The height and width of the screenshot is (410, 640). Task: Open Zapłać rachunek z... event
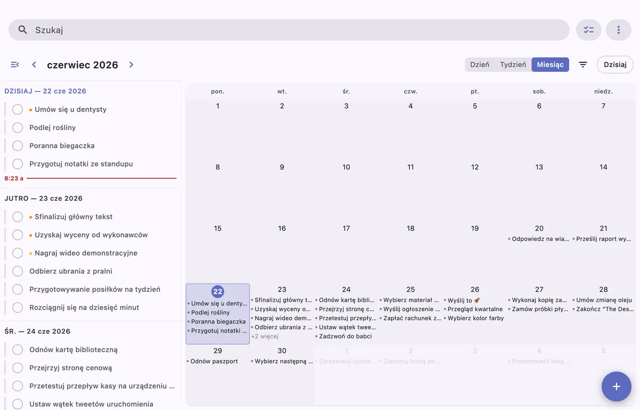tap(410, 318)
